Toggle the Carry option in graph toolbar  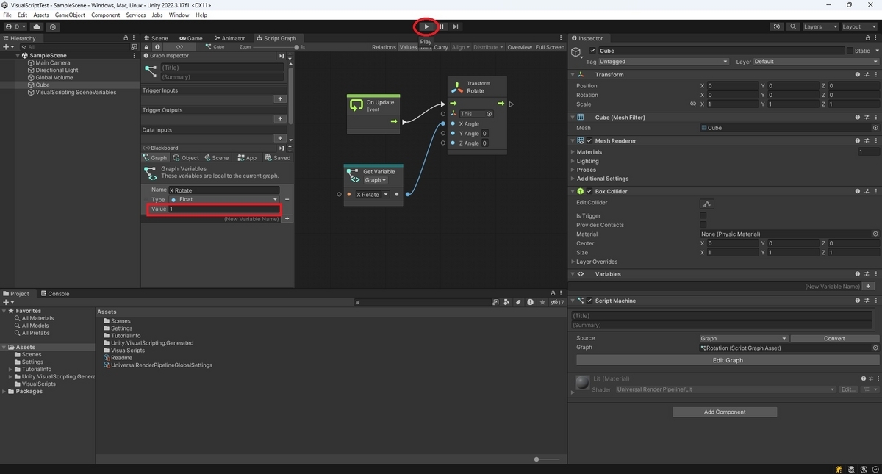click(441, 47)
